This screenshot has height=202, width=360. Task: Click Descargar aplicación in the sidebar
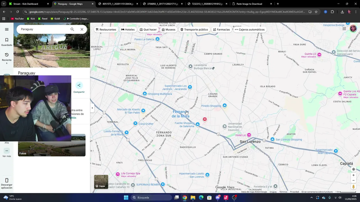tap(7, 183)
